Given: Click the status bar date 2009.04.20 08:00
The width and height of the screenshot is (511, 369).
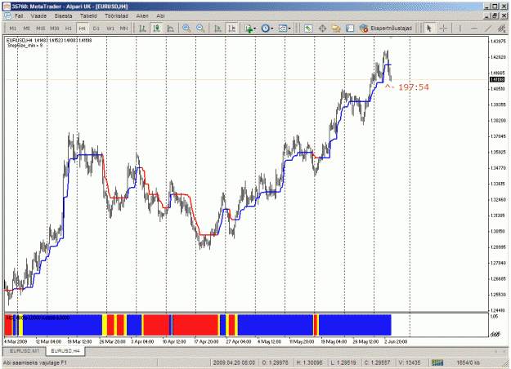Looking at the screenshot, I should tap(234, 362).
